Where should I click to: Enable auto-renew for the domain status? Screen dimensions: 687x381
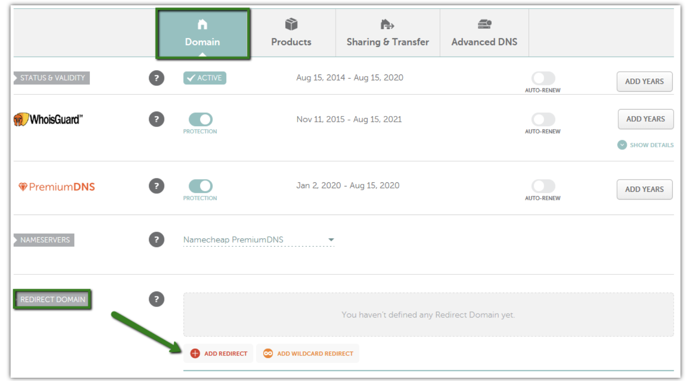click(x=543, y=78)
